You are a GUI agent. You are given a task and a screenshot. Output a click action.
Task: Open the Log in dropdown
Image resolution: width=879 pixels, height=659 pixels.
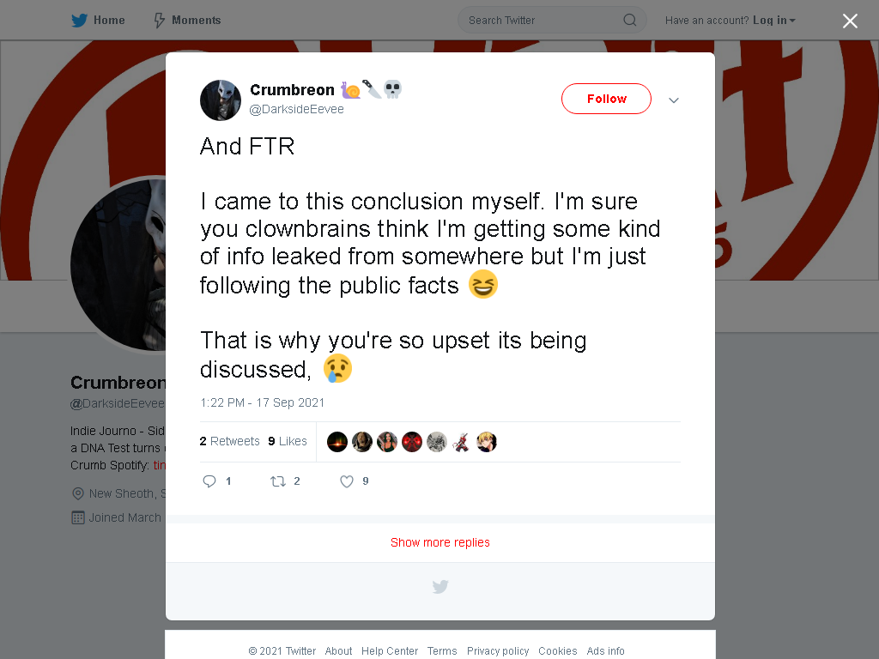[773, 21]
